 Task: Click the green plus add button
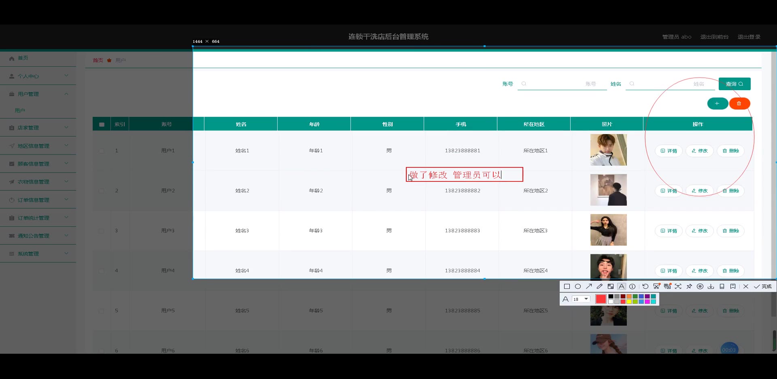pyautogui.click(x=718, y=103)
